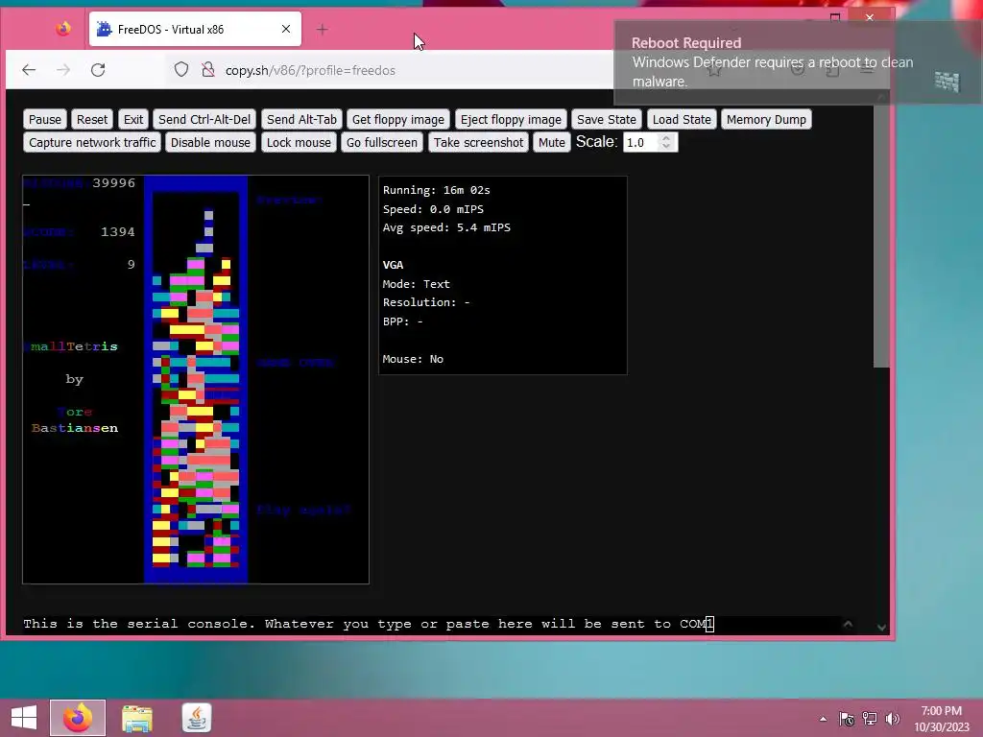
Task: Open a new browser tab
Action: [x=323, y=29]
